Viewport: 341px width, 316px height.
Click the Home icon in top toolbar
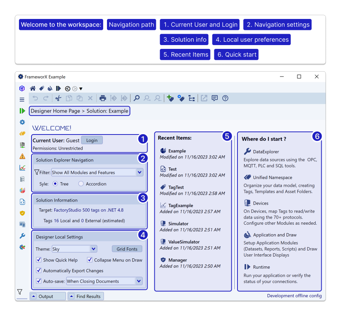[33, 89]
